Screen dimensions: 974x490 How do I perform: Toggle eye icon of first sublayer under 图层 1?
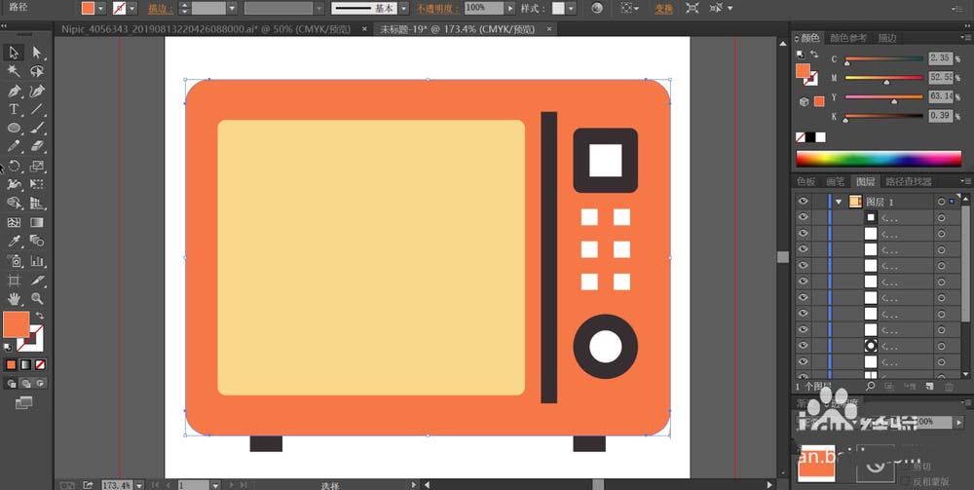pos(804,217)
